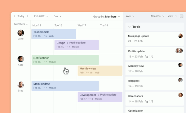Viewport: 186px width, 113px height.
Task: Click assignee avatar on Screenshots card
Action: tap(180, 95)
